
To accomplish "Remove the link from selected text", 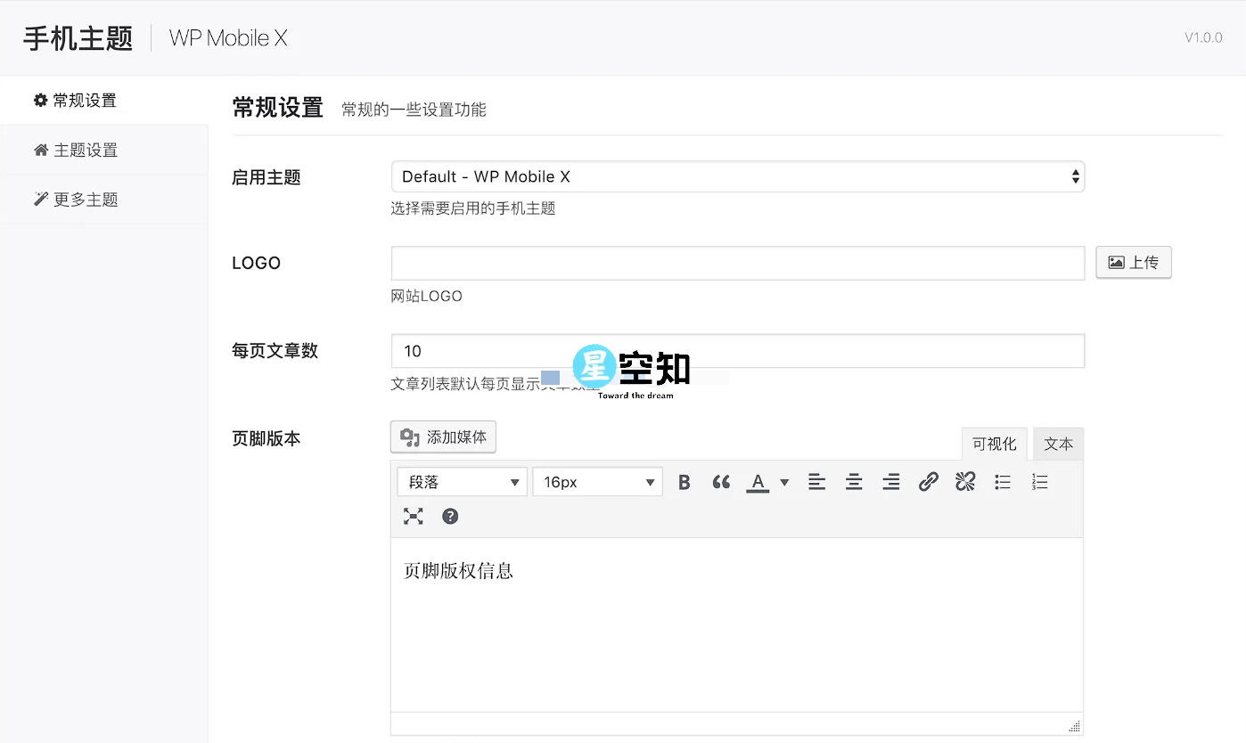I will pyautogui.click(x=964, y=481).
